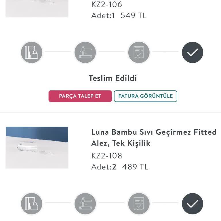This screenshot has width=221, height=221.
Task: Click the 489 TL price text
Action: click(x=135, y=167)
